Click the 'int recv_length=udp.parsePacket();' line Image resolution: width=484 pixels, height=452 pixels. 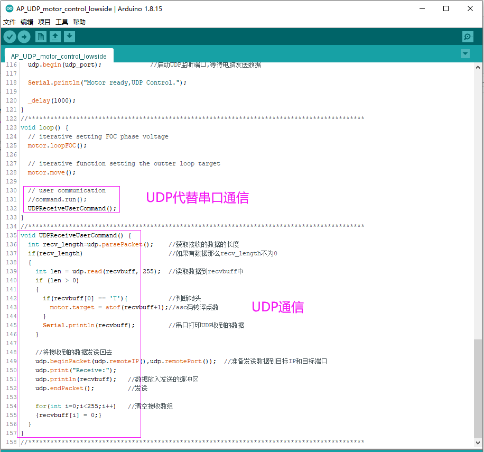click(x=91, y=244)
